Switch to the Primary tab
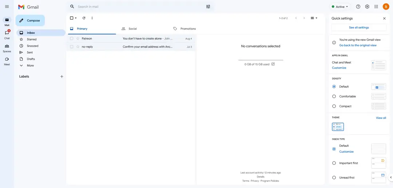Screen dimensions: 393x188 (92, 29)
